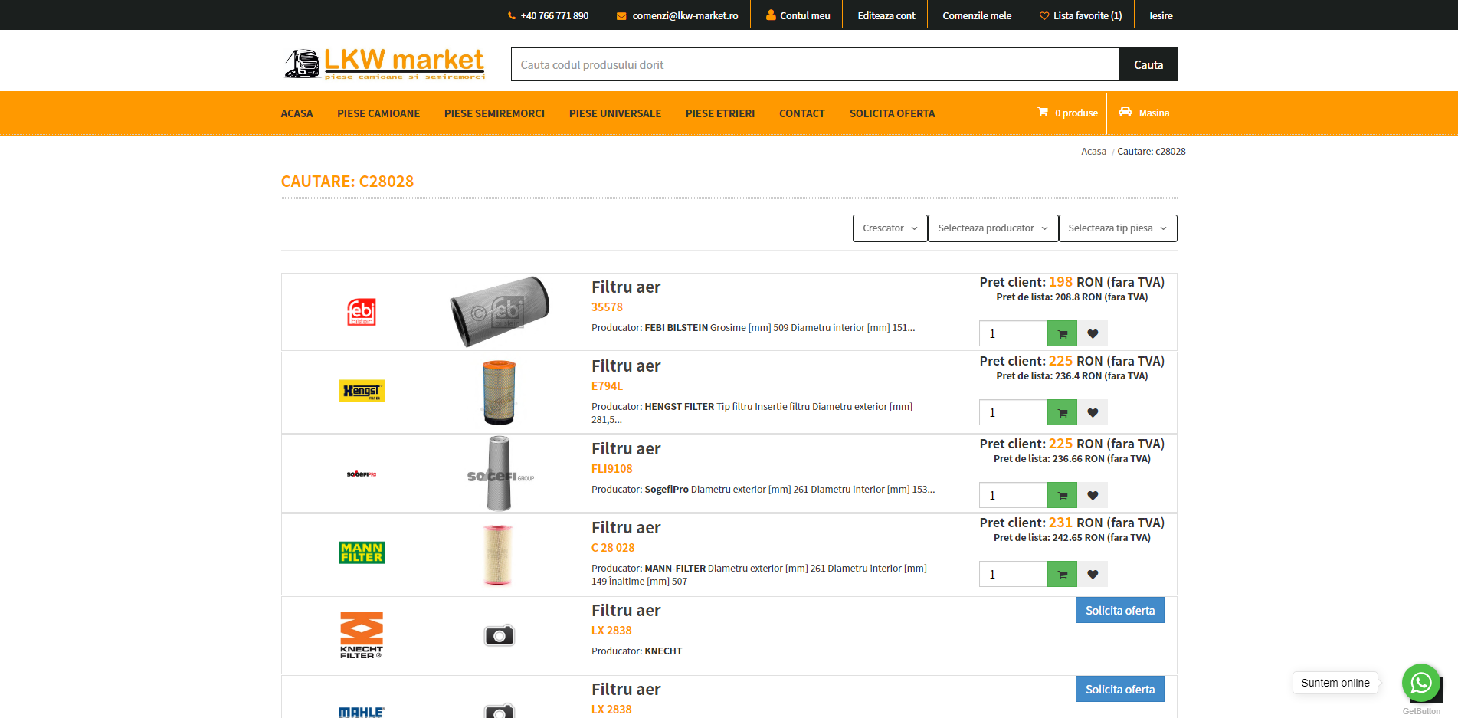Open product code link C 28 028
The width and height of the screenshot is (1458, 718).
(613, 548)
